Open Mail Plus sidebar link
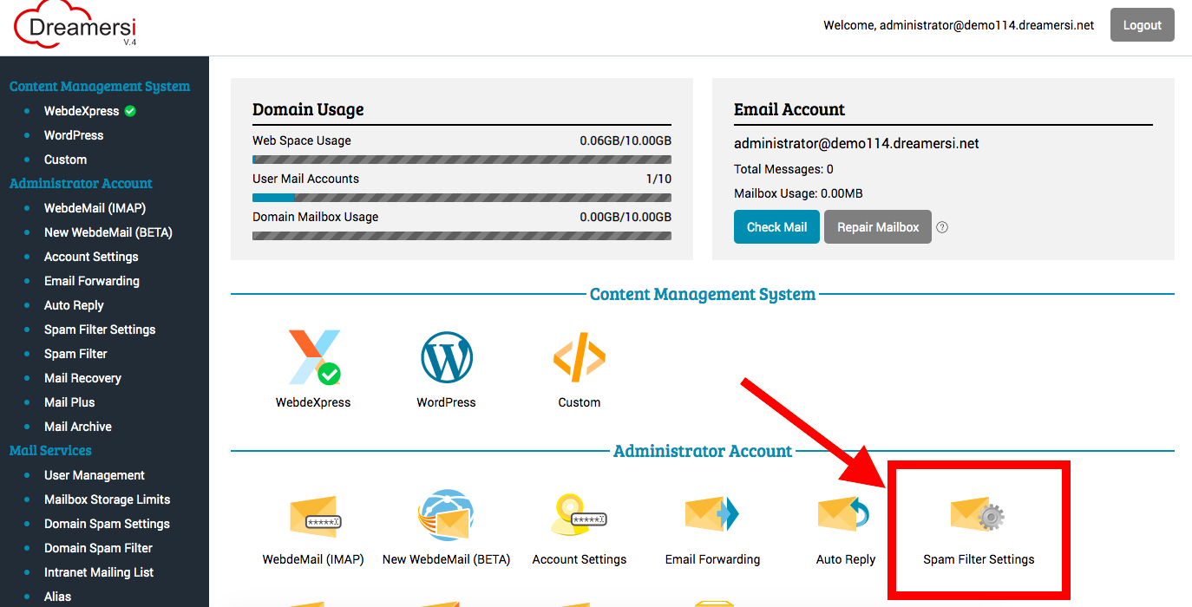 click(x=69, y=402)
